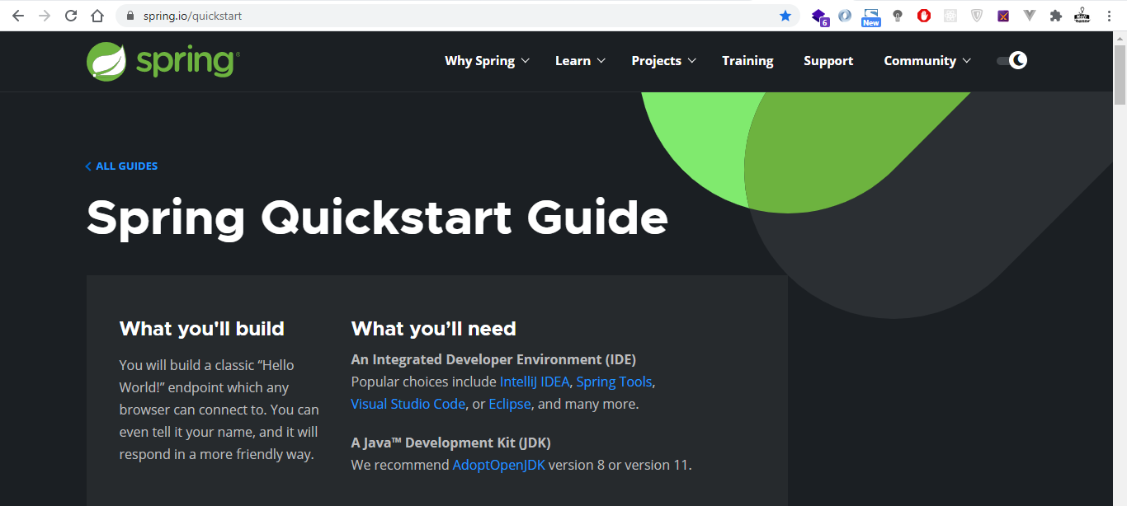Open the purple square crossed-tools extension
Image resolution: width=1127 pixels, height=506 pixels.
pyautogui.click(x=1003, y=16)
